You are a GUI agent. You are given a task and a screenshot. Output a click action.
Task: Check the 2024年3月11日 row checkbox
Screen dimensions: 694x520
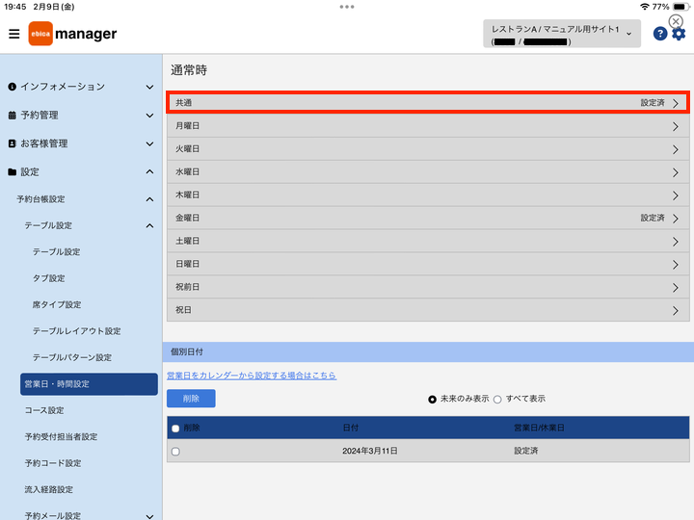tap(175, 452)
